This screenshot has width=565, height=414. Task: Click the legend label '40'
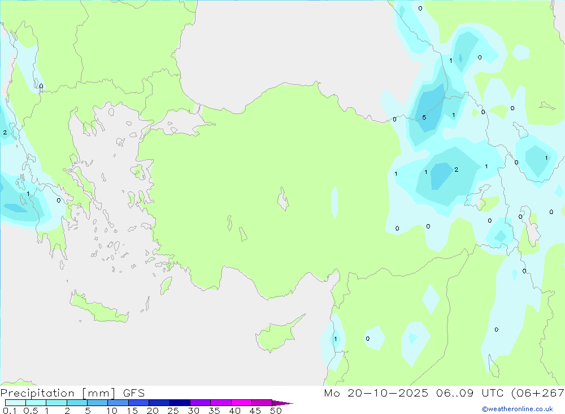coord(235,411)
